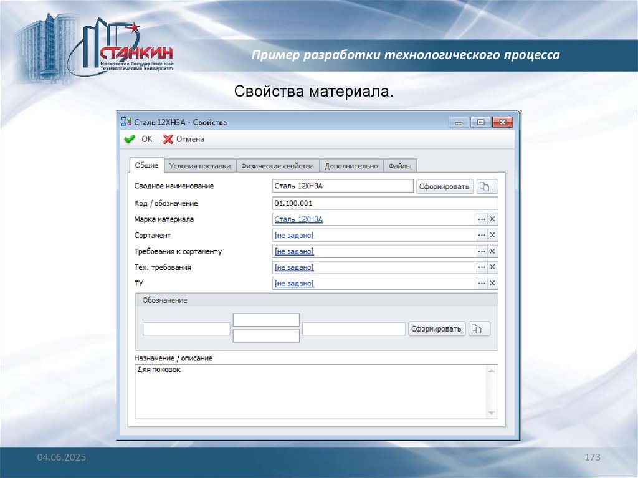
Task: Open the Файлы tab
Action: 400,166
